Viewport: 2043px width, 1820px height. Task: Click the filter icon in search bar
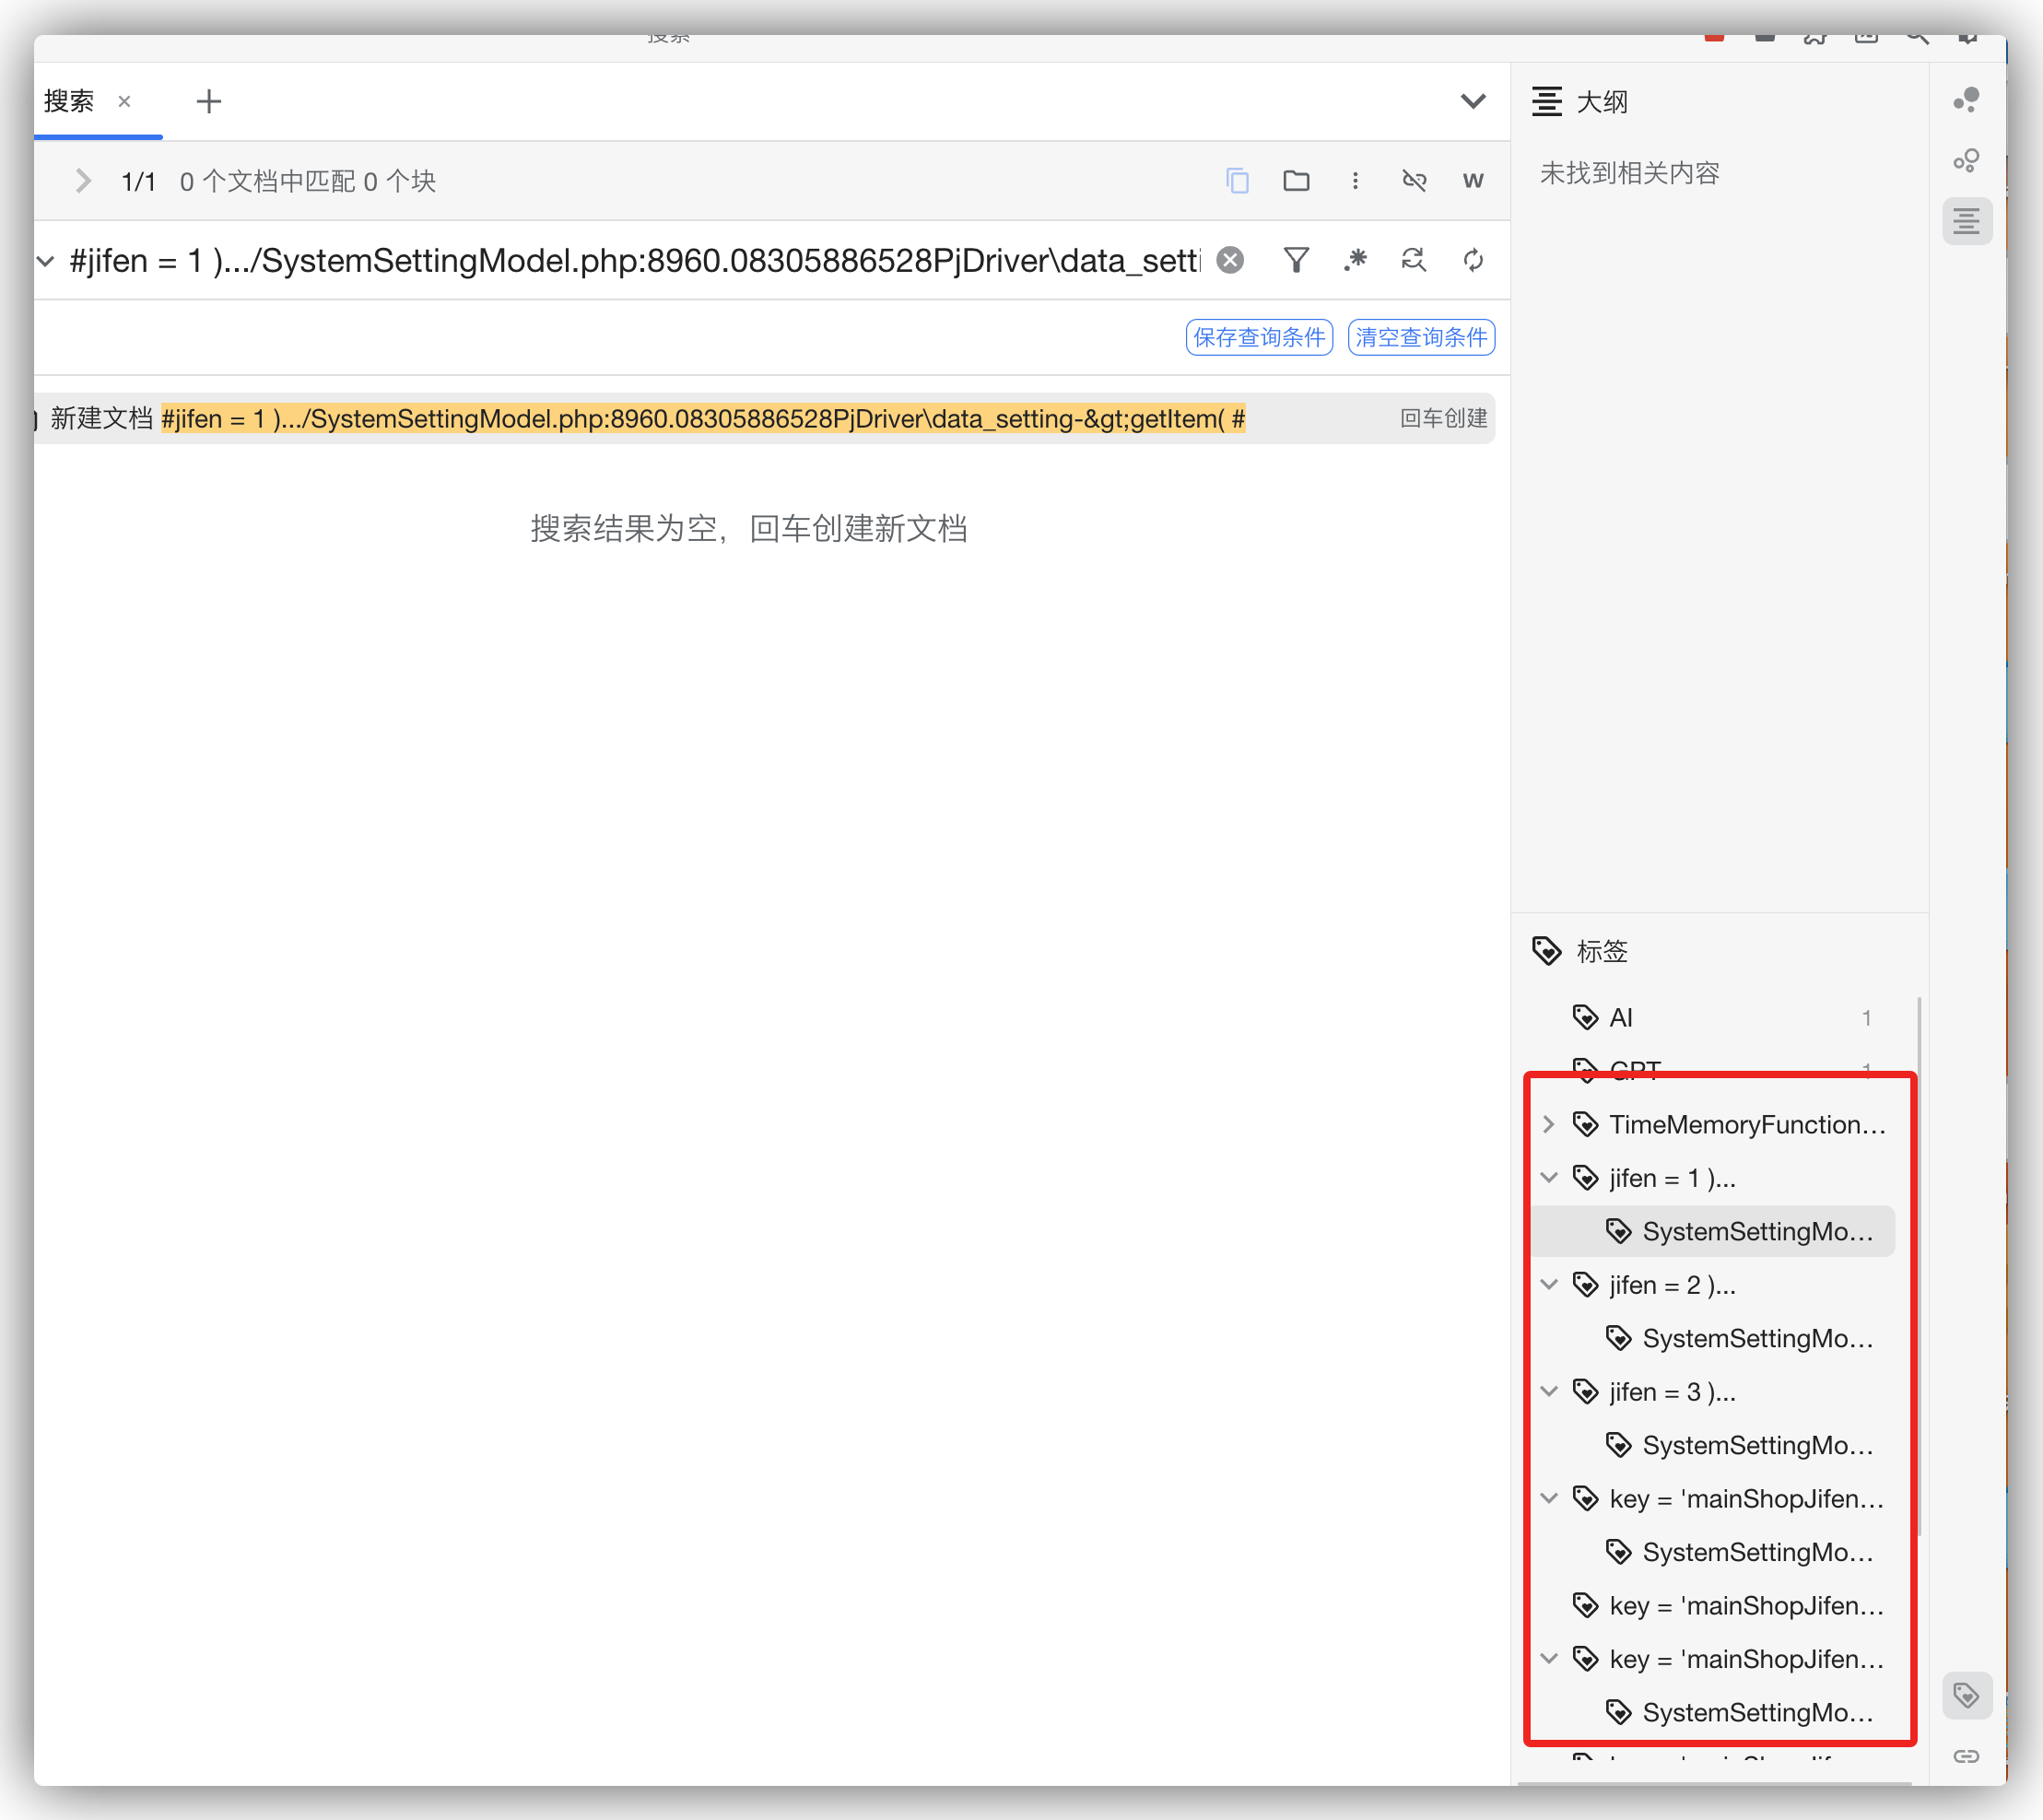(x=1296, y=261)
